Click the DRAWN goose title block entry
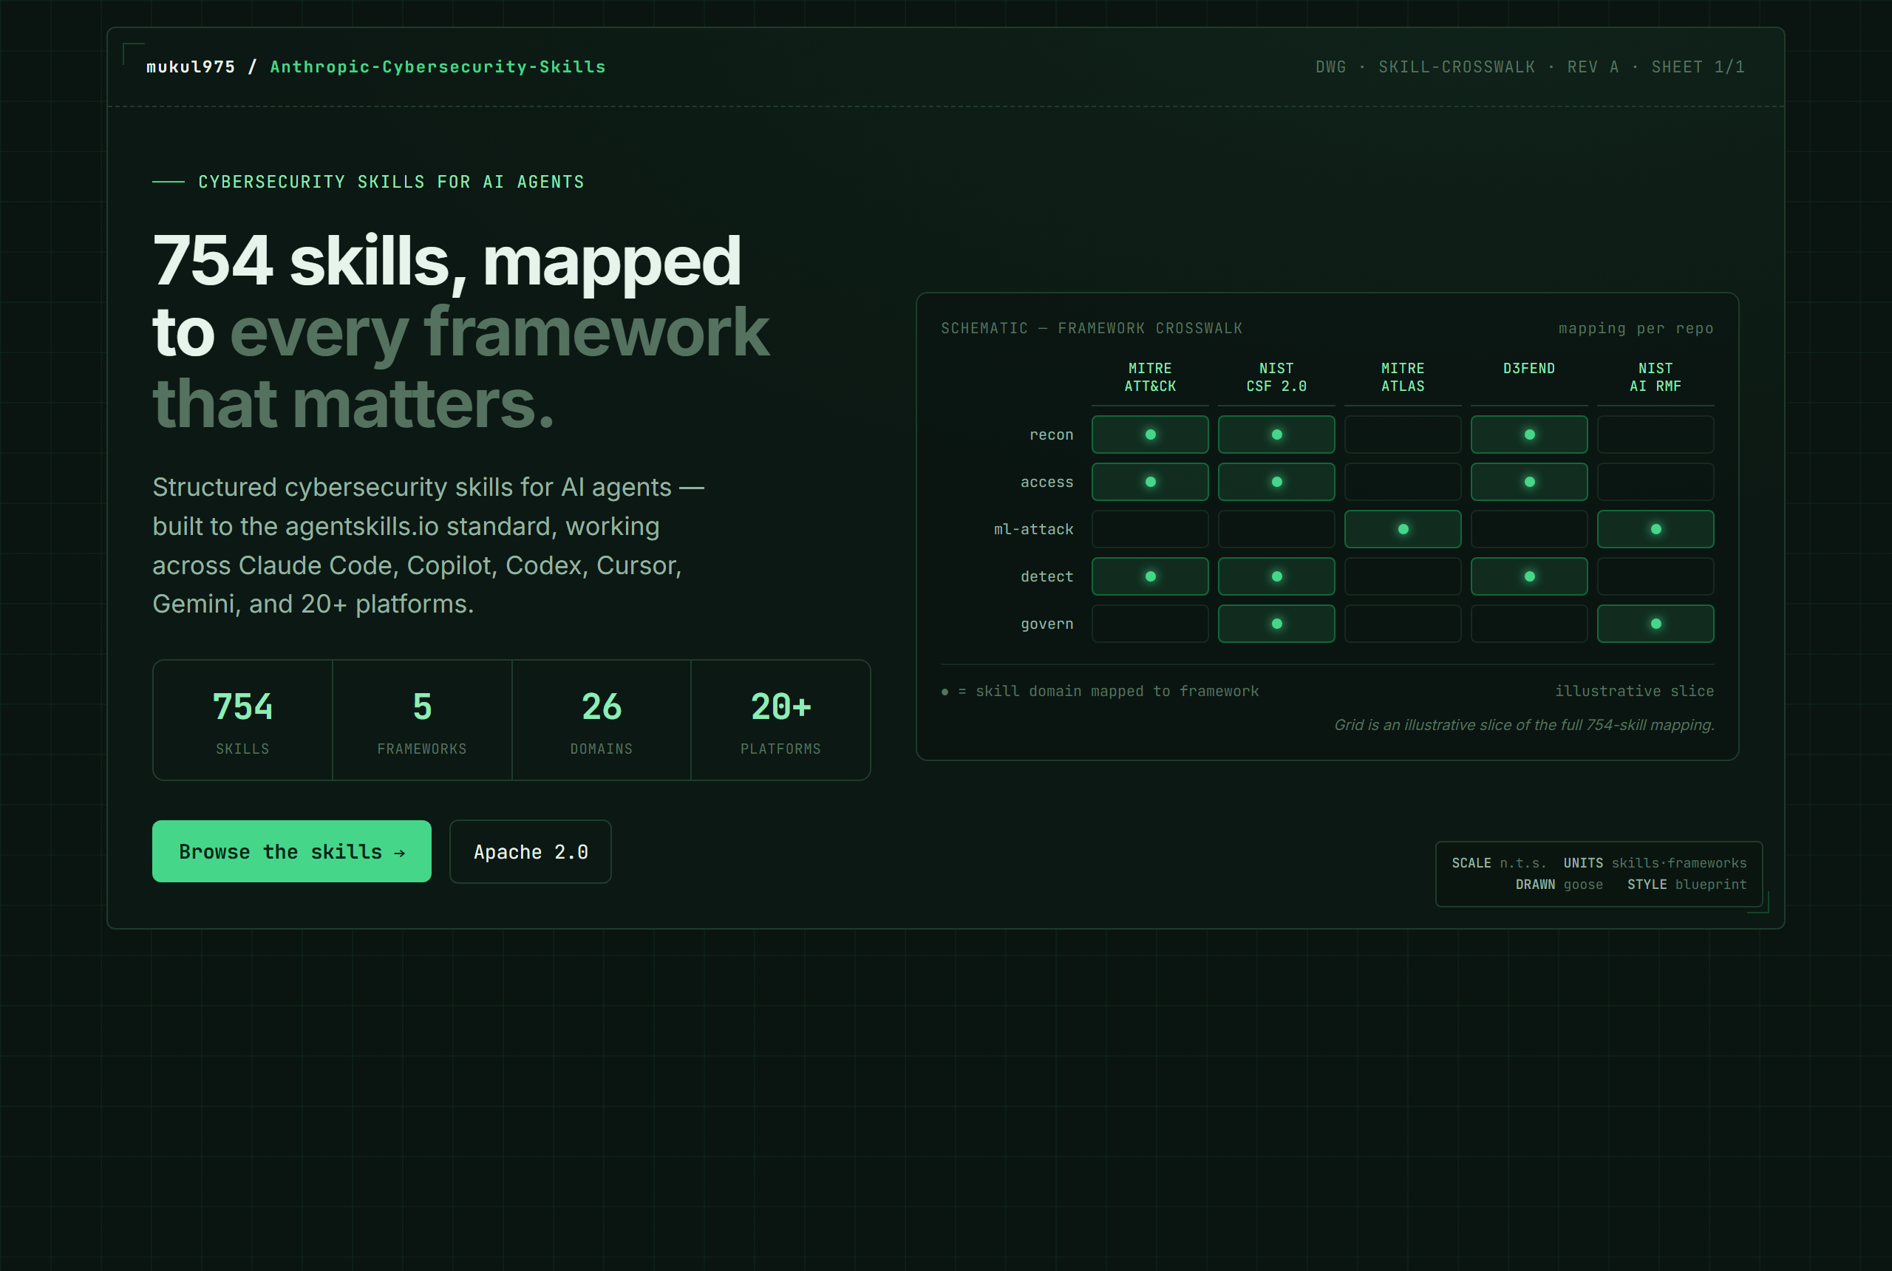Viewport: 1892px width, 1271px height. coord(1559,885)
